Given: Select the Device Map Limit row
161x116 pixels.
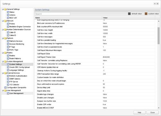Looking at the screenshot, I should coord(95,88).
